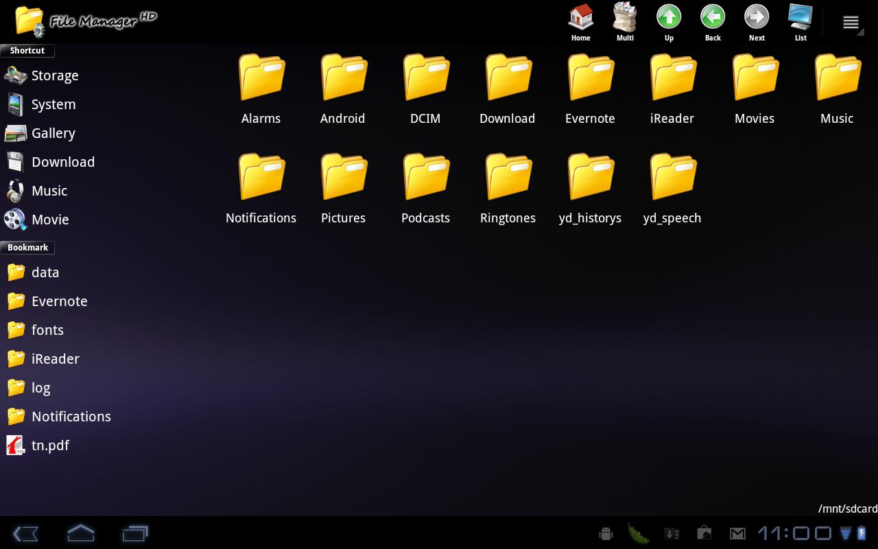Open the tn.pdf bookmark
The height and width of the screenshot is (549, 878).
[50, 445]
